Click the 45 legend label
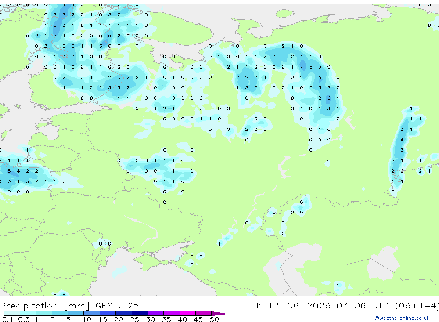Screen dimensions: 439x322 pyautogui.click(x=198, y=319)
